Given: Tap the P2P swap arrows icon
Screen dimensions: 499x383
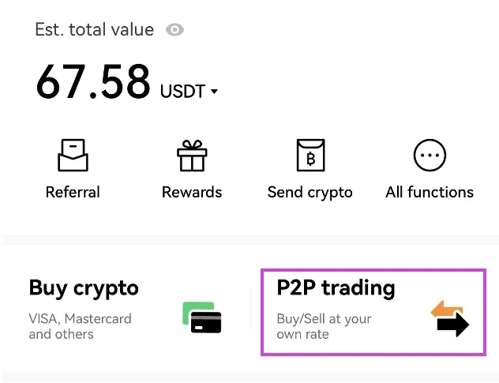Looking at the screenshot, I should (x=449, y=317).
